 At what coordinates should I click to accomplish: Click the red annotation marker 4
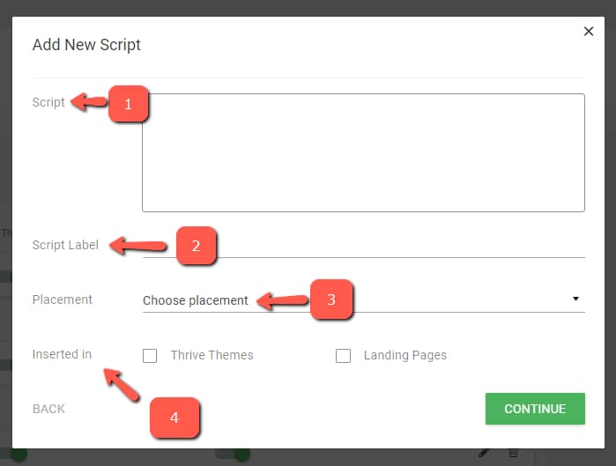pos(174,418)
